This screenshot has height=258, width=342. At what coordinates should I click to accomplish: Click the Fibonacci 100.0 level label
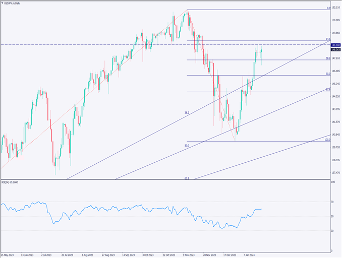[326, 140]
